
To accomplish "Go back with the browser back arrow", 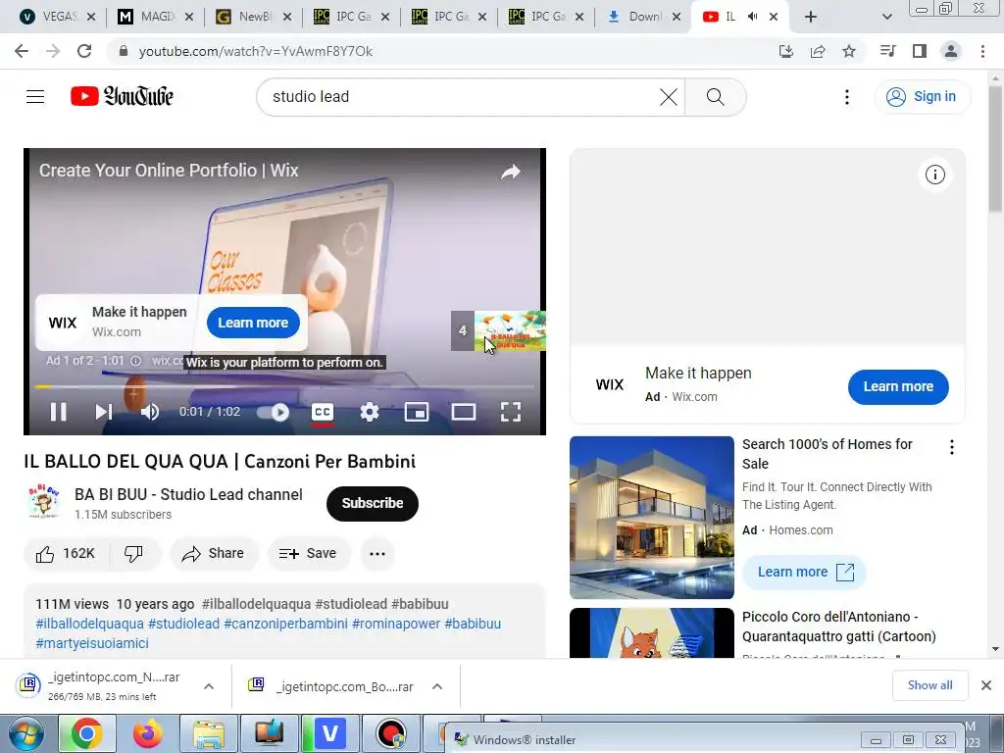I will 22,51.
